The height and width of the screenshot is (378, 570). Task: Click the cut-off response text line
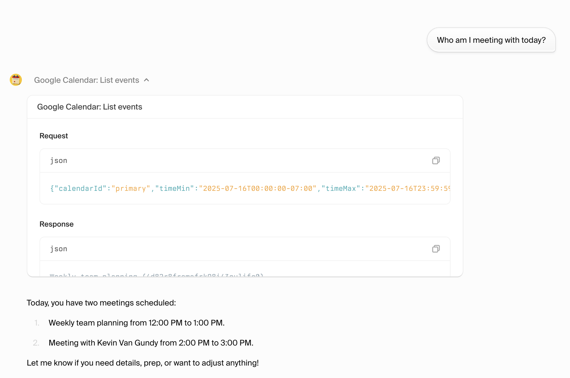pyautogui.click(x=156, y=275)
